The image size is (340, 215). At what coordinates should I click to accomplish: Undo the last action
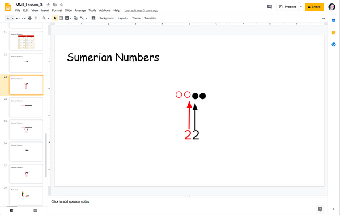coord(18,18)
